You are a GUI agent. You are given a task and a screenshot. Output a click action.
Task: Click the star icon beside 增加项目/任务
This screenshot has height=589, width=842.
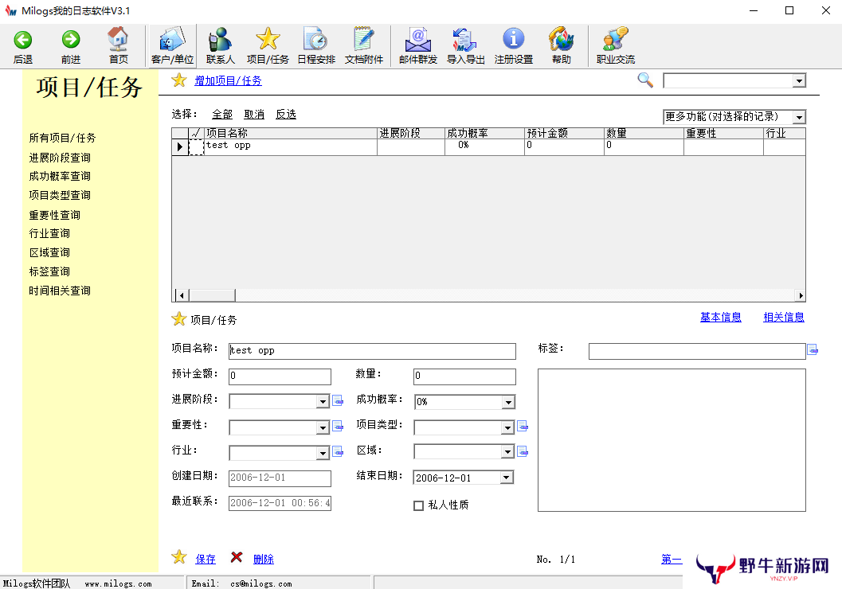click(178, 80)
